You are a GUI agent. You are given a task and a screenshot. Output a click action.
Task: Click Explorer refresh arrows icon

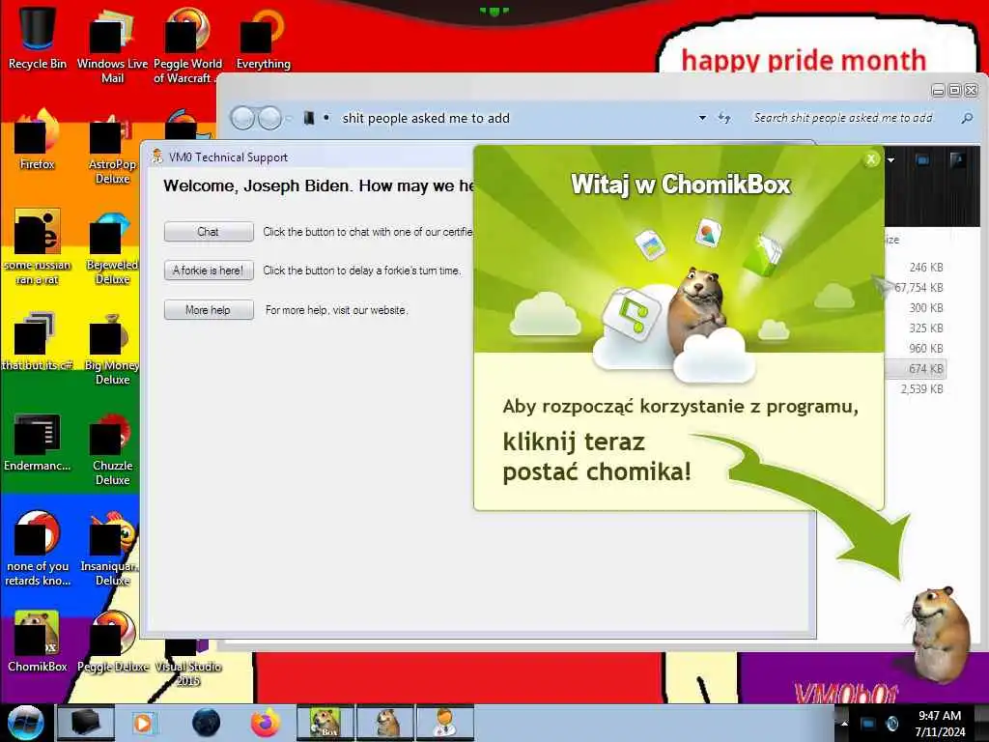click(724, 118)
